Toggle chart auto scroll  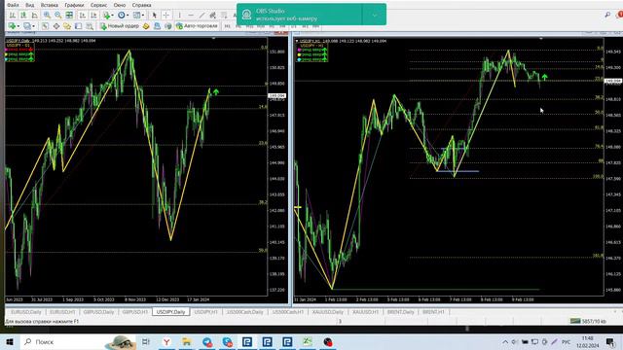82,16
